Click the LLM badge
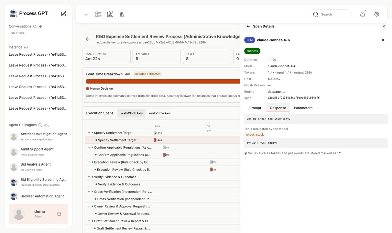 pos(250,40)
